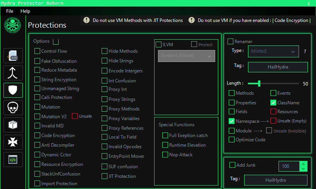Enable the Control Flow checkbox
Image resolution: width=316 pixels, height=189 pixels.
[37, 51]
